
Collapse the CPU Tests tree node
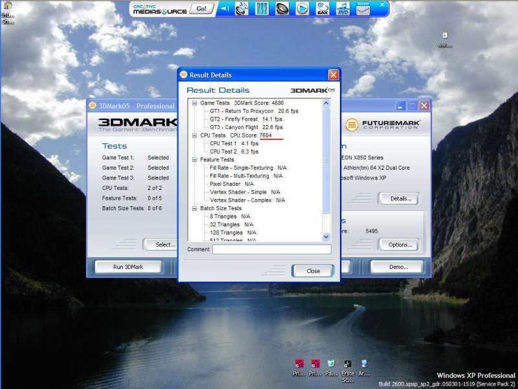pyautogui.click(x=194, y=136)
